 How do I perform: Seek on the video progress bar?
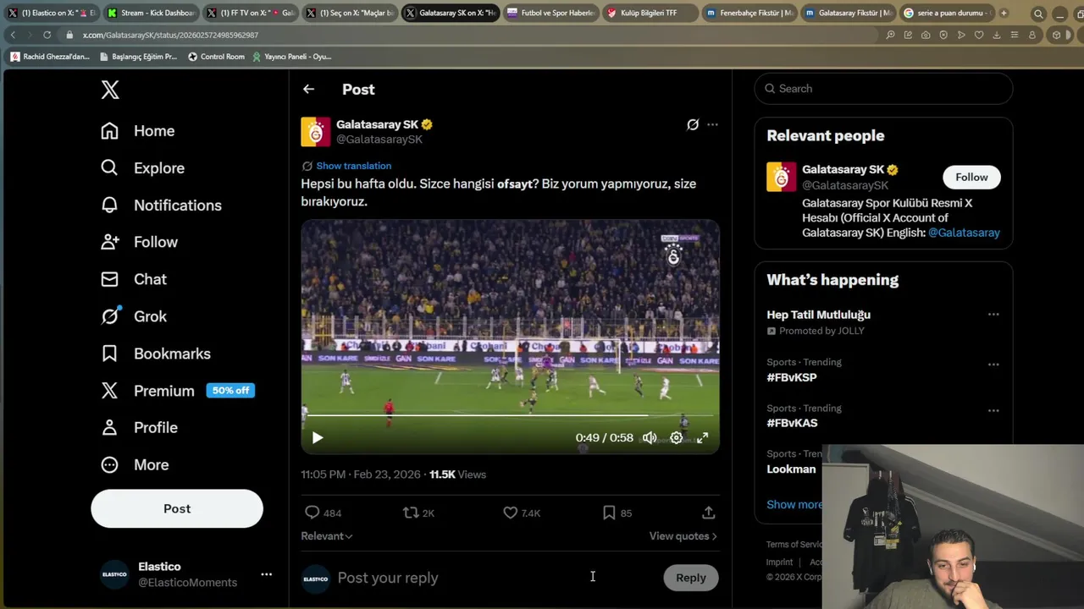coord(510,415)
